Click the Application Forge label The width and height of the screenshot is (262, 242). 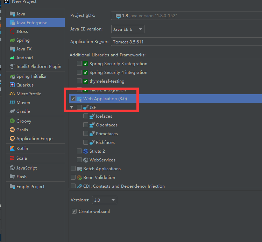34,138
